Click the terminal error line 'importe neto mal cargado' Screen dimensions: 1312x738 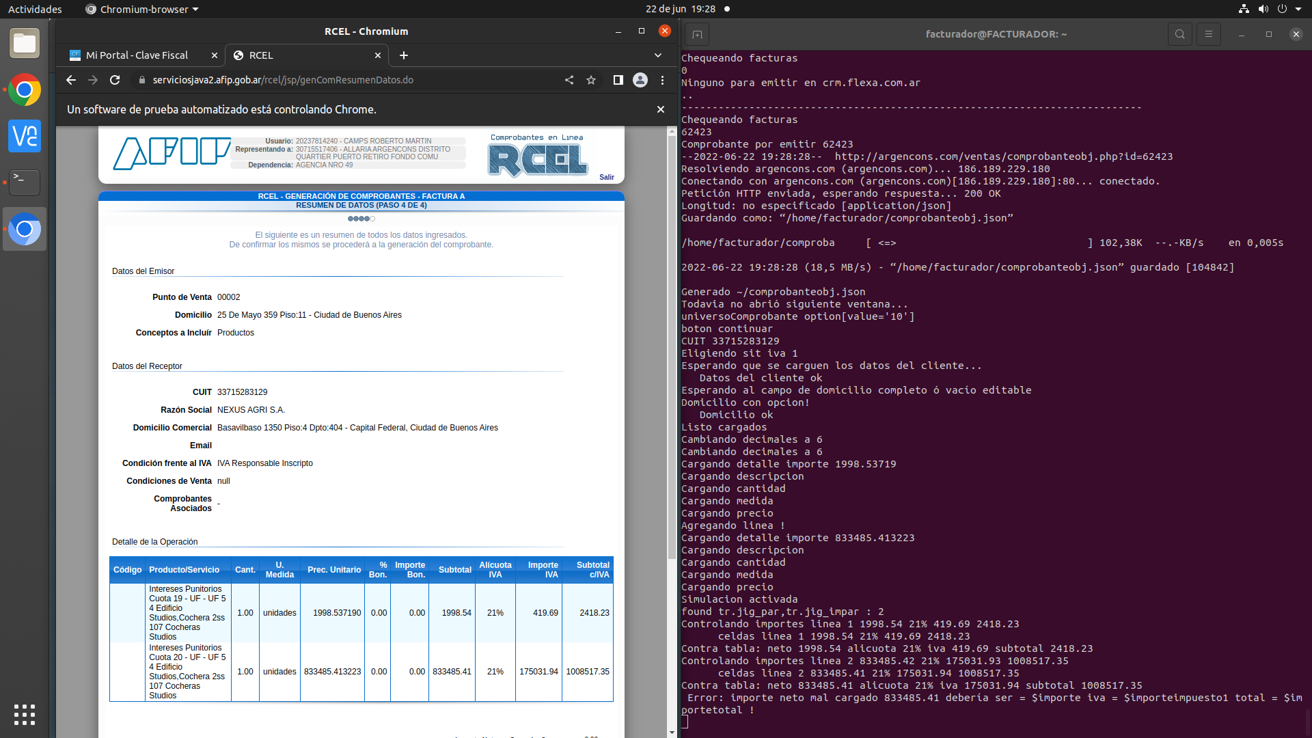(992, 704)
